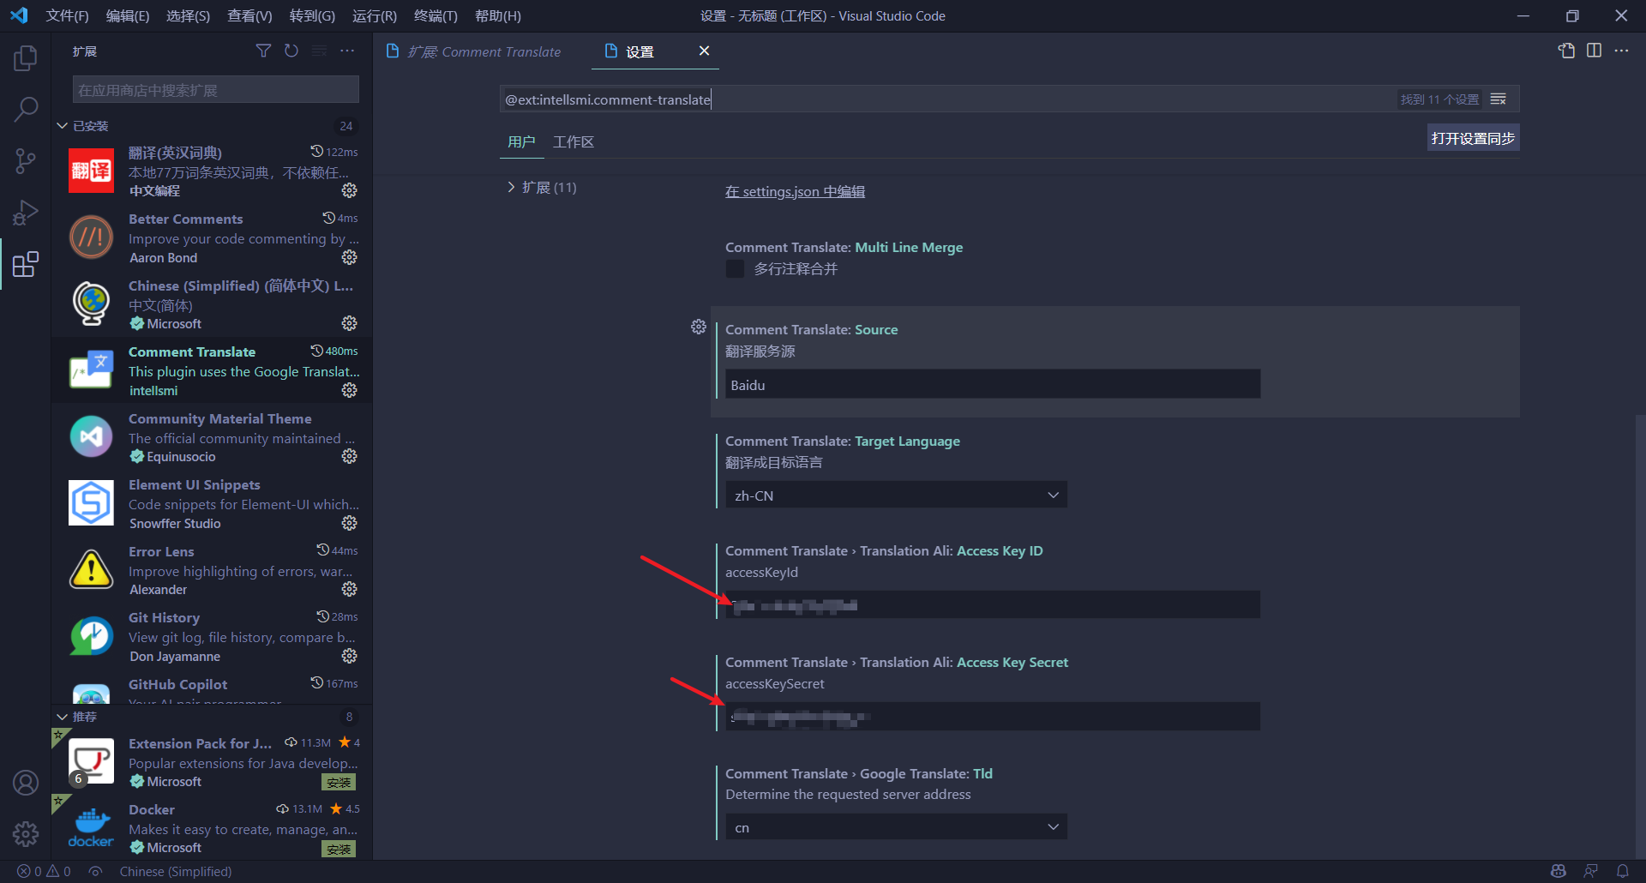Image resolution: width=1646 pixels, height=883 pixels.
Task: Install the Docker extension
Action: pos(339,849)
